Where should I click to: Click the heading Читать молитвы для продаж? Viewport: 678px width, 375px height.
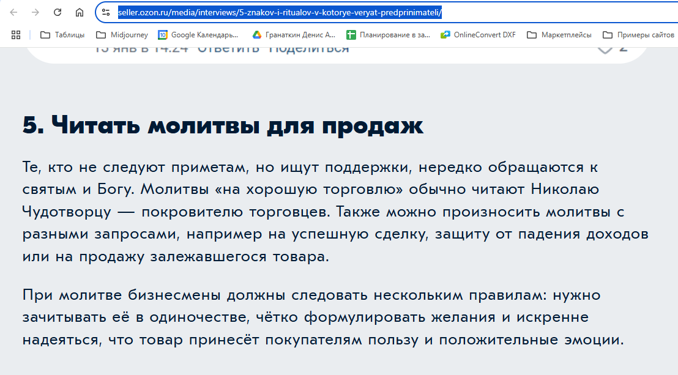coord(223,125)
